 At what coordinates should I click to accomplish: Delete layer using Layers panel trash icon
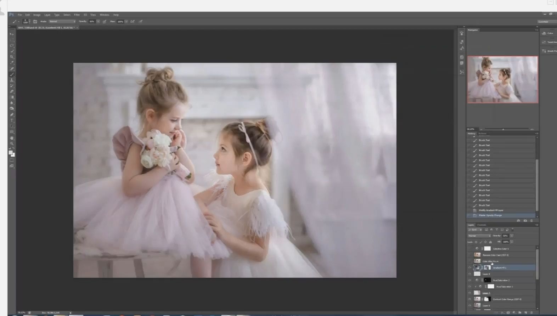pos(531,312)
